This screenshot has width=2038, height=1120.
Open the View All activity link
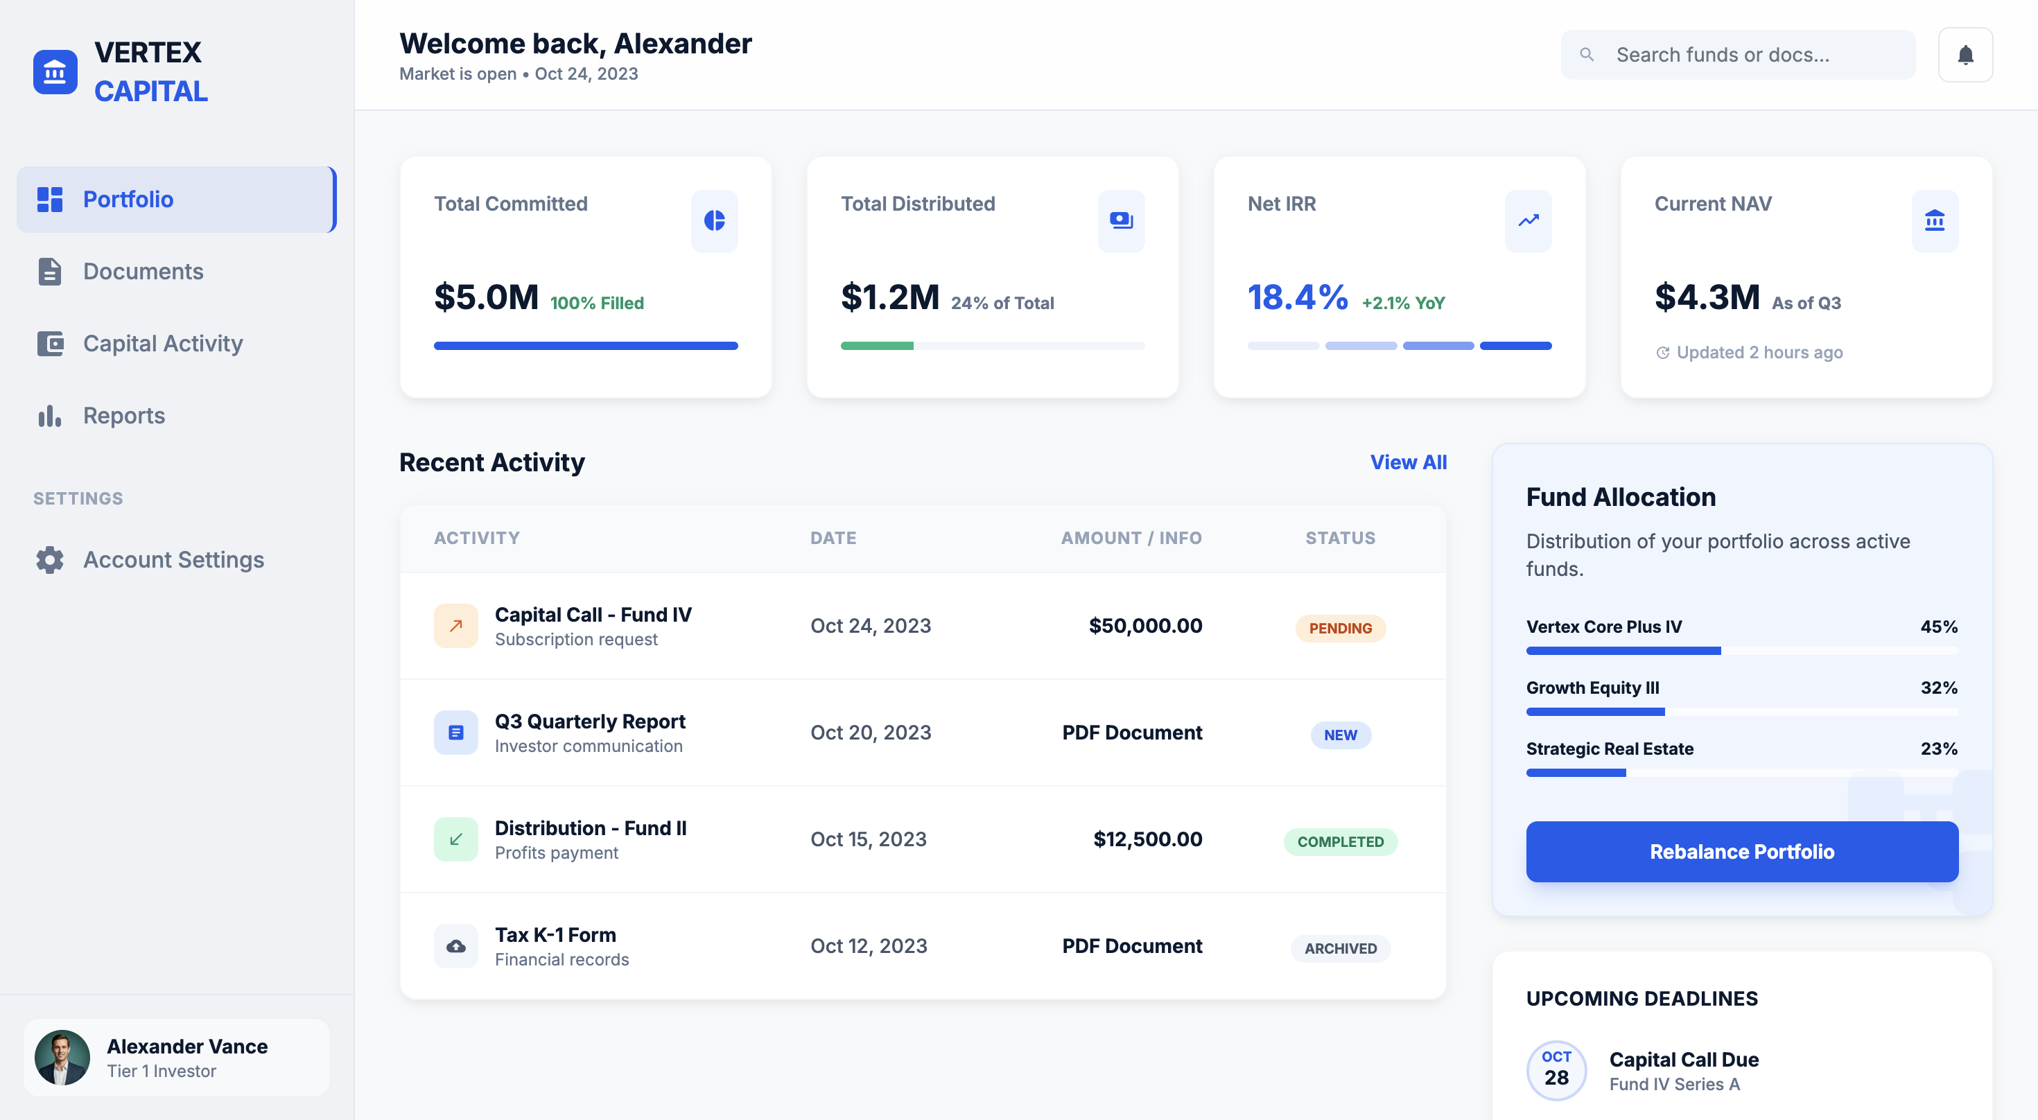pos(1409,462)
